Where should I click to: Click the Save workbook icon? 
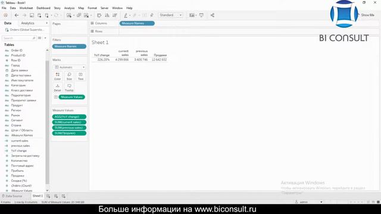pos(32,15)
